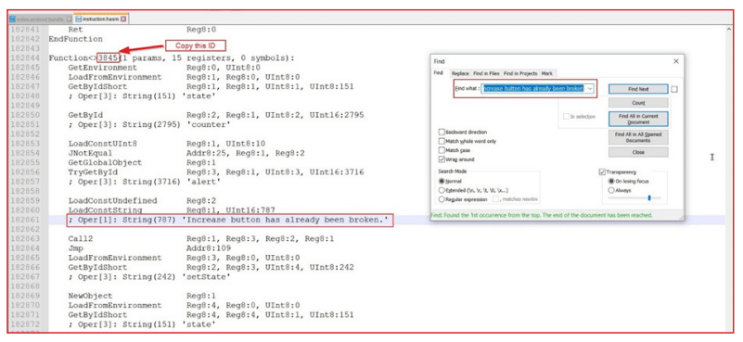743x342 pixels.
Task: Select the Find tab in the dialog
Action: [x=439, y=73]
